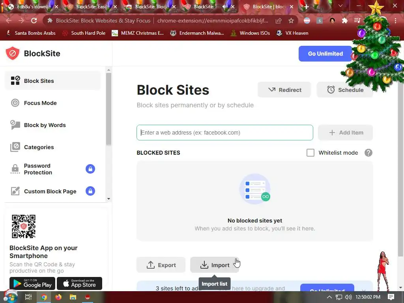This screenshot has height=303, width=404.
Task: Click the Export list button
Action: coord(161,265)
